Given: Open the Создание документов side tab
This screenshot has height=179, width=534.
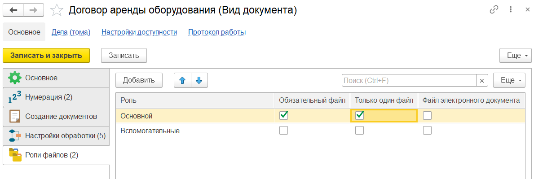Looking at the screenshot, I should point(56,117).
